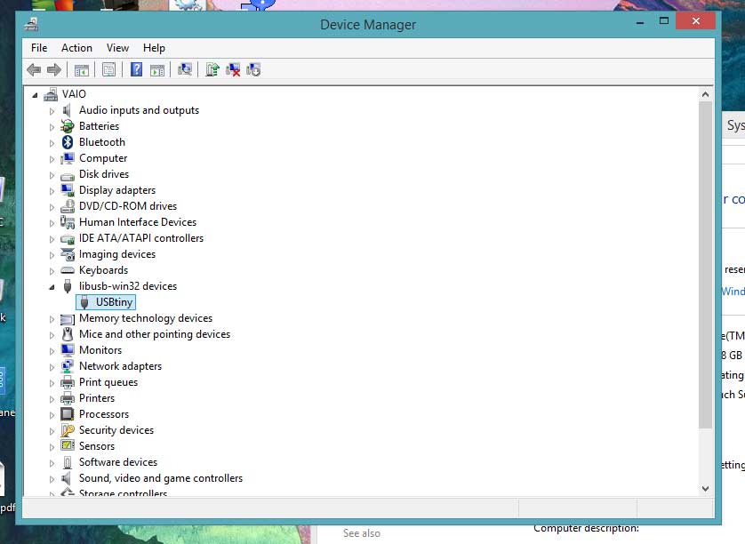This screenshot has width=745, height=544.
Task: Click the Processors chip icon
Action: tap(68, 414)
